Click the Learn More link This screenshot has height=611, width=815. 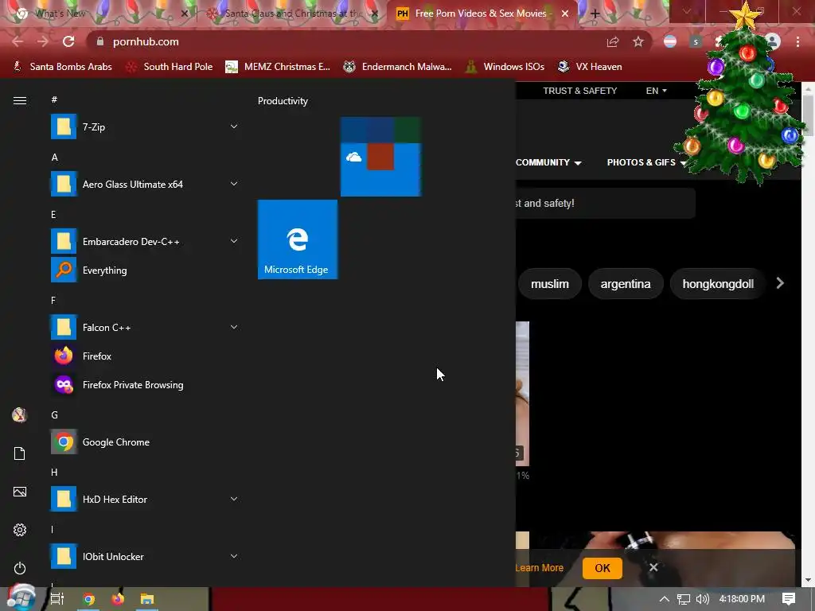[539, 568]
